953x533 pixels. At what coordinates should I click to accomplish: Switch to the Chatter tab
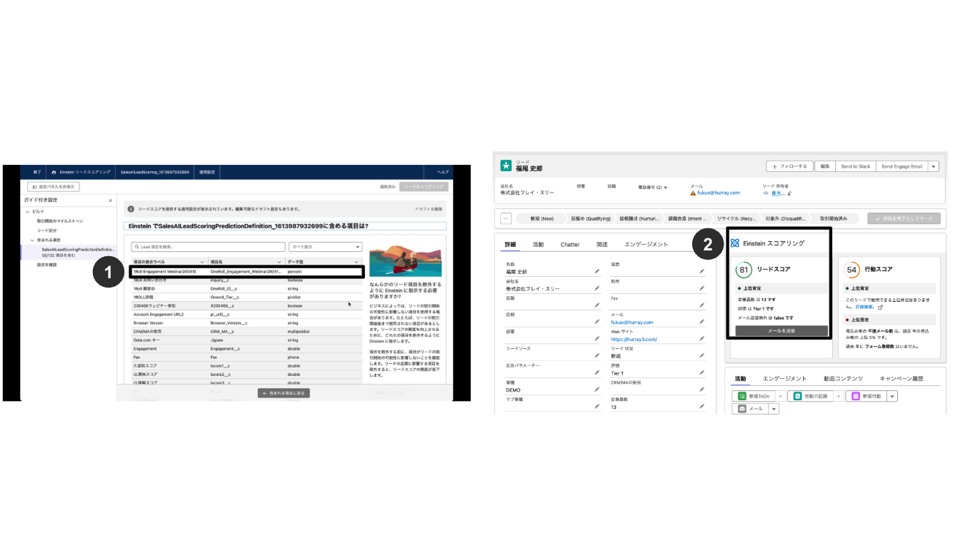tap(569, 244)
